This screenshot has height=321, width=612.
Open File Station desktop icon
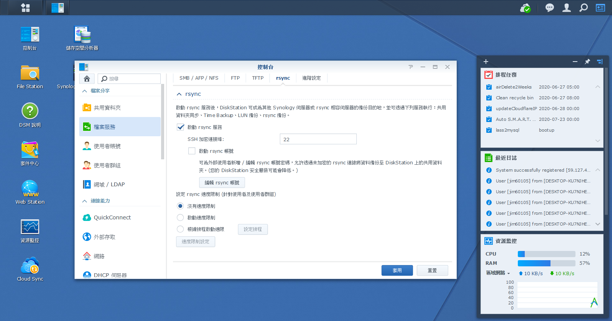[30, 73]
